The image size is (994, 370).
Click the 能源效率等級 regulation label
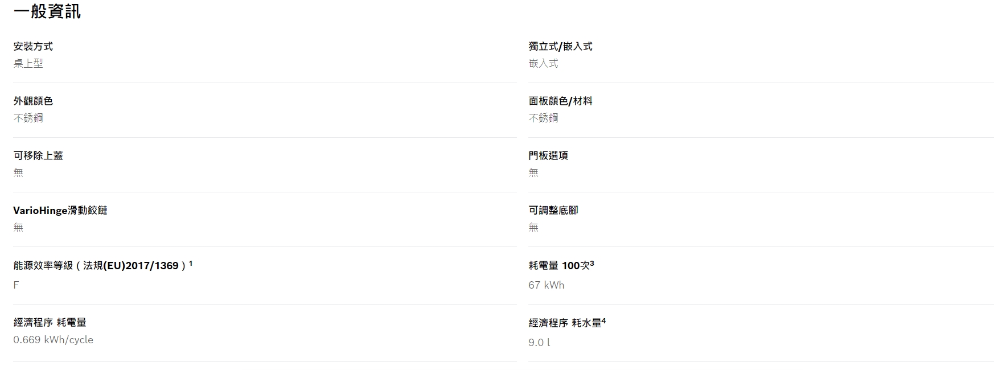(100, 265)
